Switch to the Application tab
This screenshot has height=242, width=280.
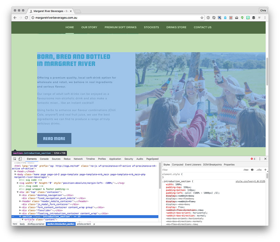click(x=115, y=159)
